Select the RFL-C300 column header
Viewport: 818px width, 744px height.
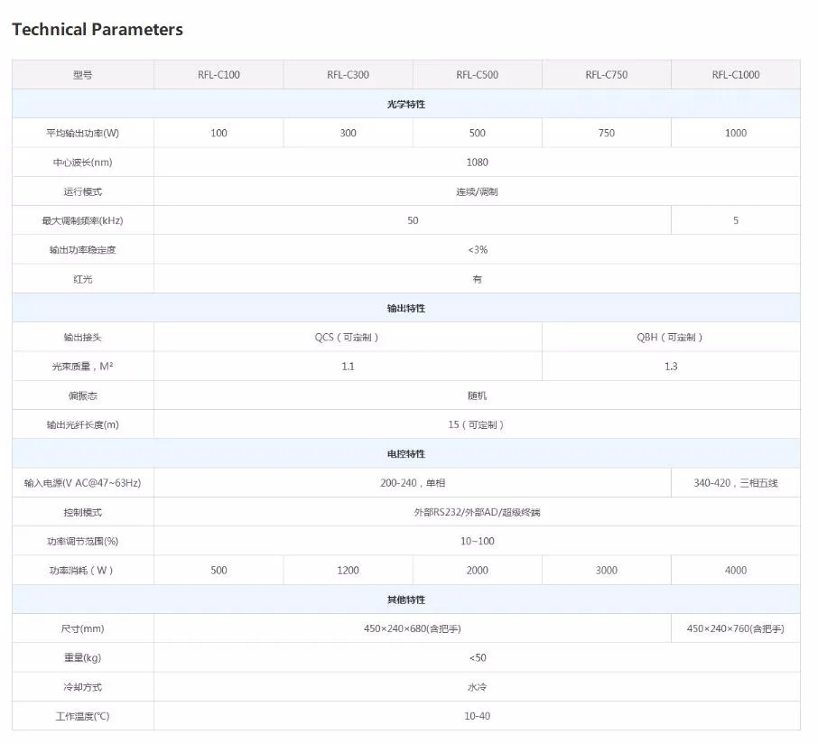pos(348,75)
